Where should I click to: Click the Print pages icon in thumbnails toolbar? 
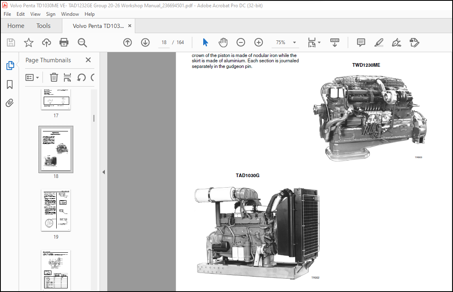pyautogui.click(x=67, y=77)
